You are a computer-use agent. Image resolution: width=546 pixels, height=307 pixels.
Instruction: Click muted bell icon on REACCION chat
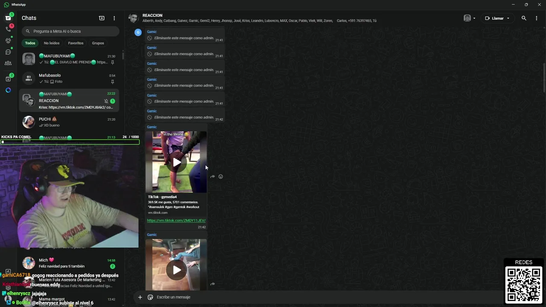pyautogui.click(x=106, y=101)
